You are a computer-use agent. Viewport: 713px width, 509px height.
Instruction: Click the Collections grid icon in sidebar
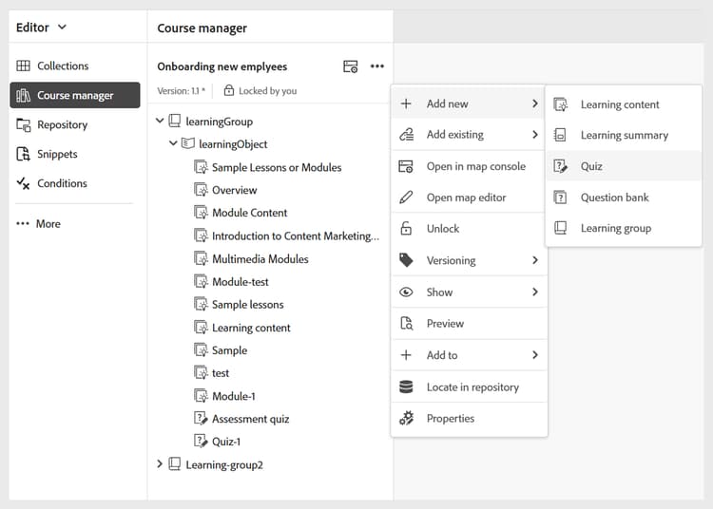24,66
